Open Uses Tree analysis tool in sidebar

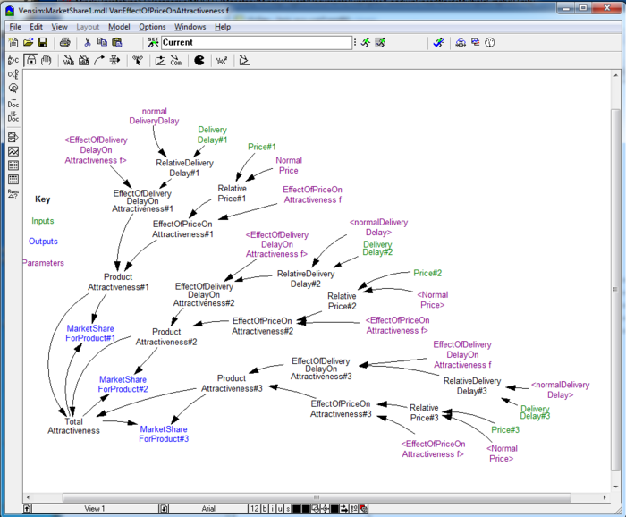pyautogui.click(x=13, y=74)
